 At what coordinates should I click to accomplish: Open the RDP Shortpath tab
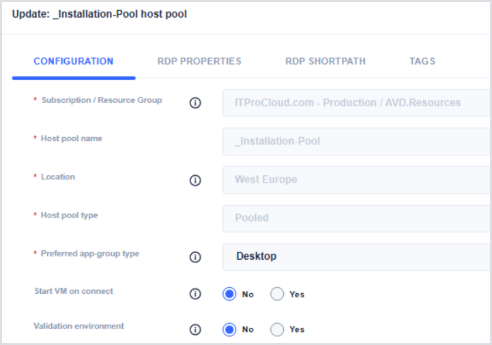coord(325,61)
